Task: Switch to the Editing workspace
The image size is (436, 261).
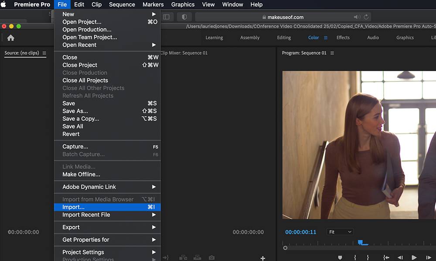Action: point(284,37)
